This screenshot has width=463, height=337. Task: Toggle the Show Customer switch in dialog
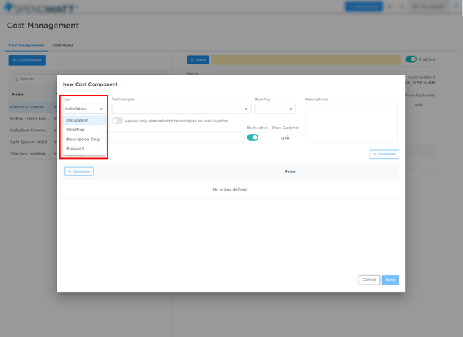(x=285, y=137)
